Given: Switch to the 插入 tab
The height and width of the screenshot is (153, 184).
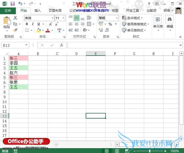Looking at the screenshot, I should [x=37, y=11].
